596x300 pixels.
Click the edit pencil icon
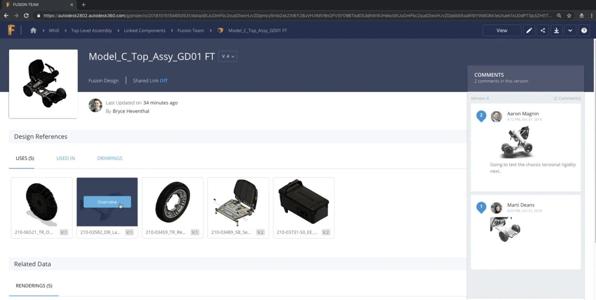click(x=529, y=30)
